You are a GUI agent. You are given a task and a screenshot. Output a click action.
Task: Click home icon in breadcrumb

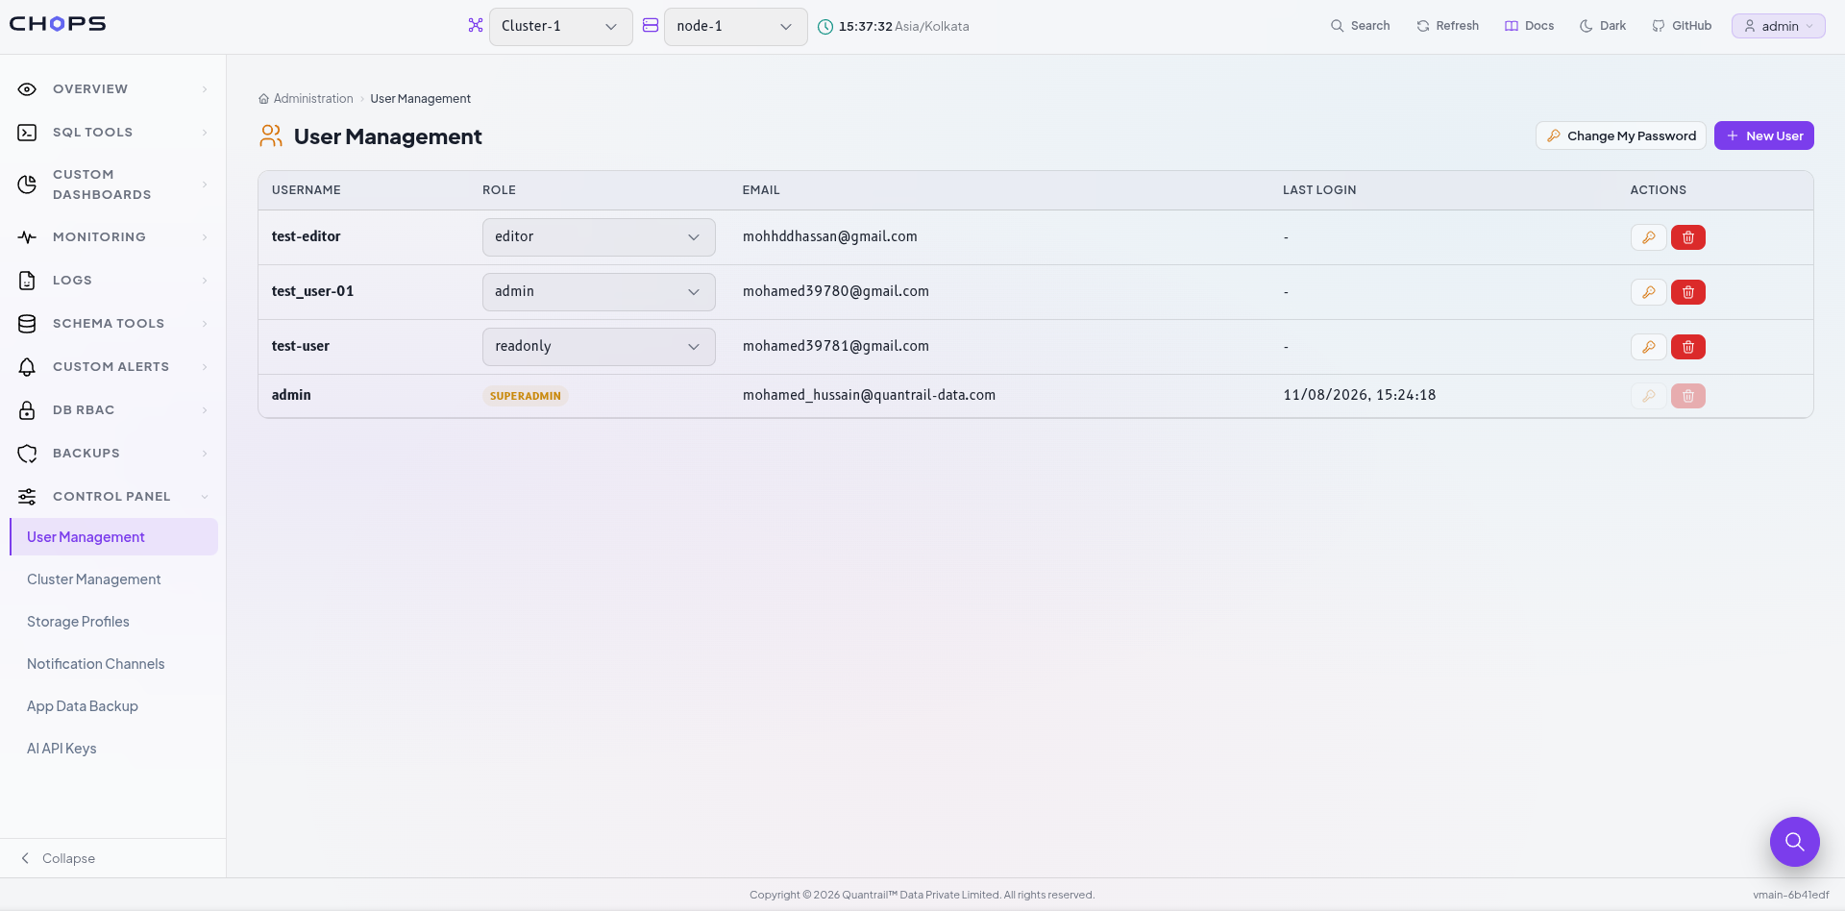[263, 99]
